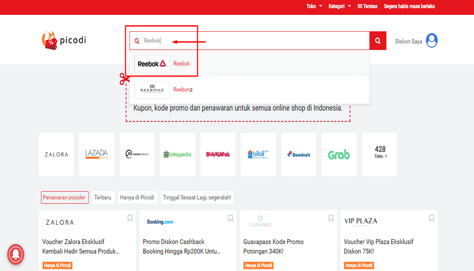Click the notification bell icon

click(16, 254)
